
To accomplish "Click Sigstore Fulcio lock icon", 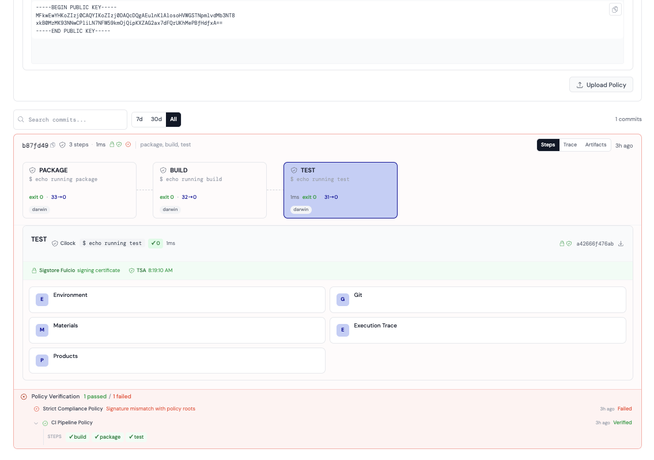I will click(x=34, y=270).
